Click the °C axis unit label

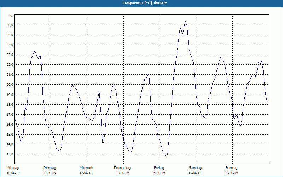coord(11,16)
